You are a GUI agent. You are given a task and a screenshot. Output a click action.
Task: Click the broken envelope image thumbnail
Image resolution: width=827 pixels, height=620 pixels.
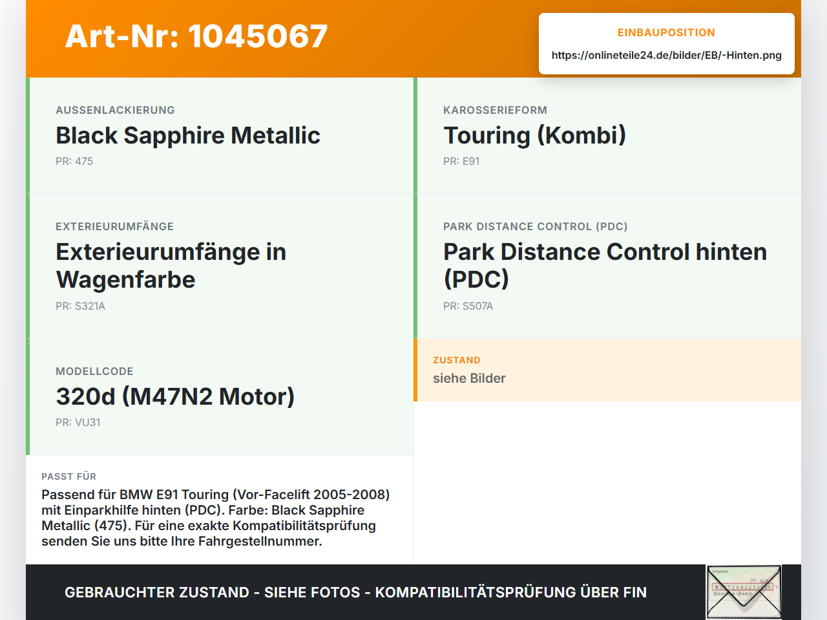pos(744,592)
